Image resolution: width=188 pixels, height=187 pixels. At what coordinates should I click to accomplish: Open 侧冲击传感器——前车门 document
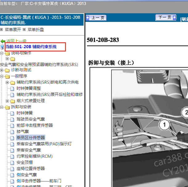pyautogui.click(x=39, y=181)
